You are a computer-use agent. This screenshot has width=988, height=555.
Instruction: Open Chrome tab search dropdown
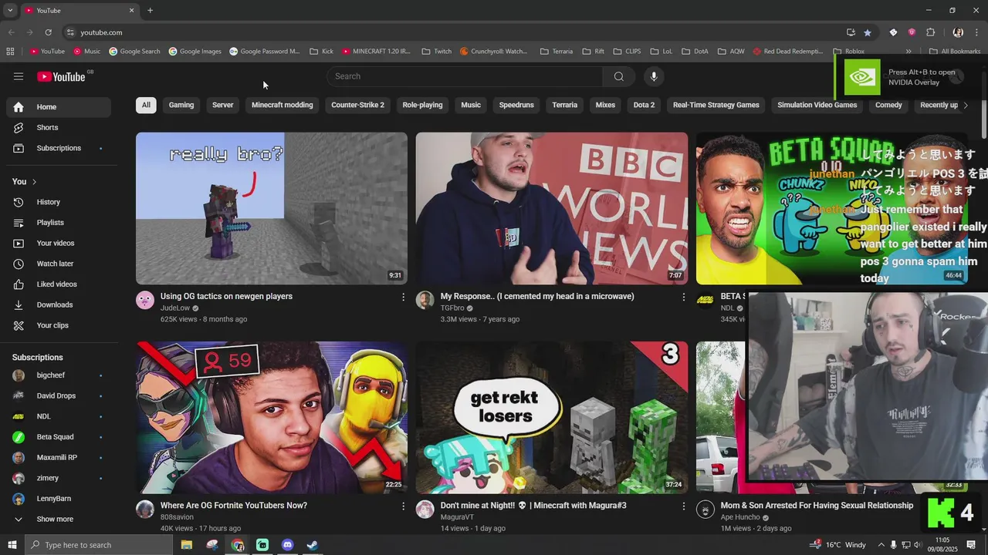(10, 10)
